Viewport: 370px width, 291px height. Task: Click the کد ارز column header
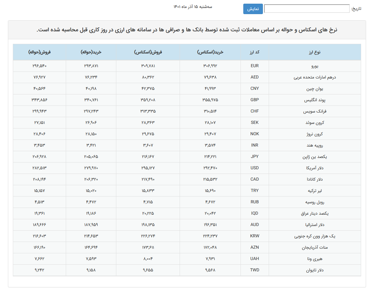click(x=255, y=52)
